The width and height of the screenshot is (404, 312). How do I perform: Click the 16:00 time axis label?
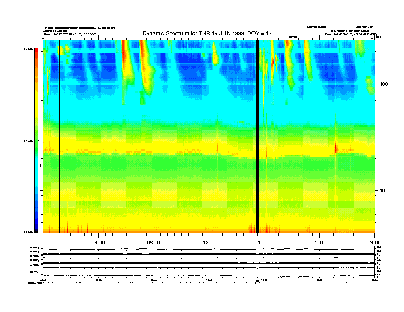click(x=264, y=243)
